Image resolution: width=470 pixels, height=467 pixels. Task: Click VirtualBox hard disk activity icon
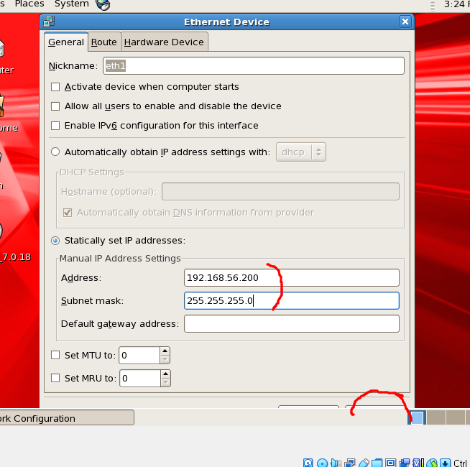(x=308, y=463)
